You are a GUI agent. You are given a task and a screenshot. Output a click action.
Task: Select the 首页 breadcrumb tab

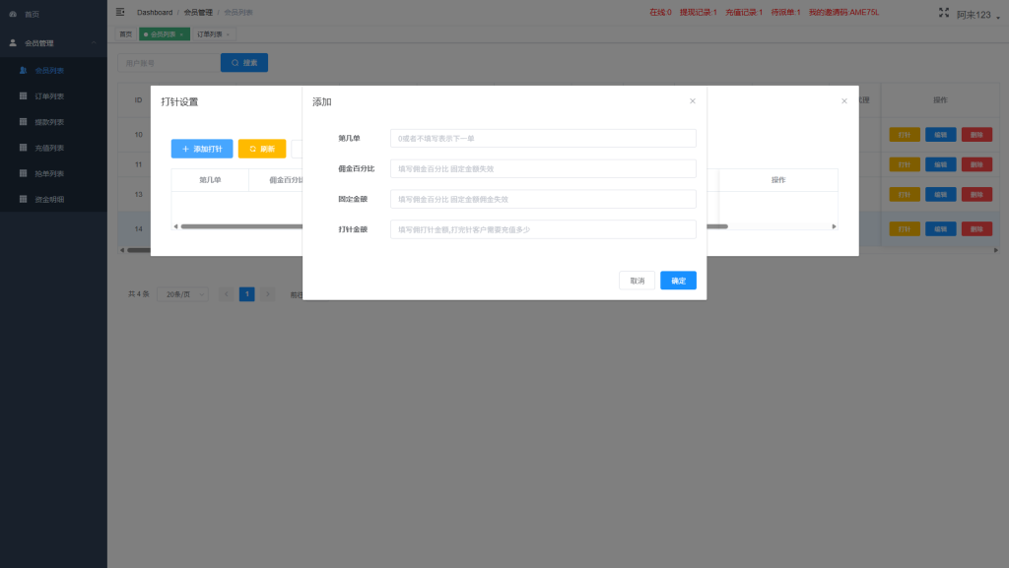point(125,32)
